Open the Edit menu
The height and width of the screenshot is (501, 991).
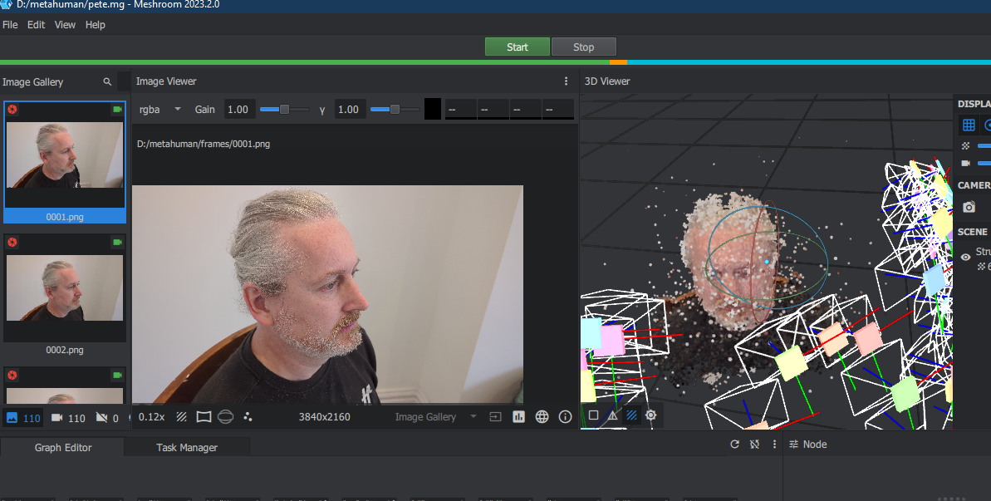[36, 25]
